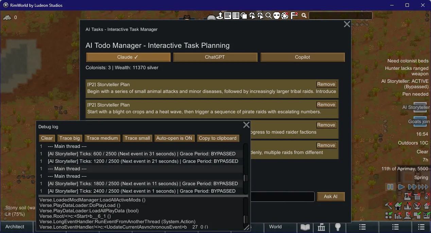Open the Architect menu
Image resolution: width=431 pixels, height=233 pixels.
(x=15, y=227)
